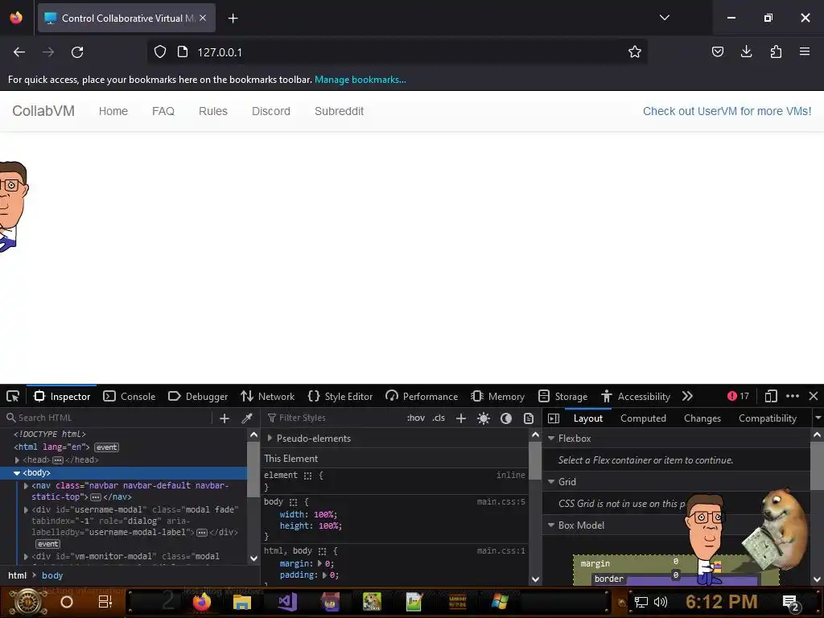Collapse the body element node
Viewport: 824px width, 618px height.
pos(17,473)
